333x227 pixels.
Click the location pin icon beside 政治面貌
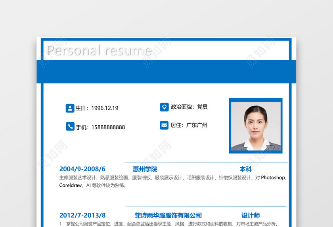point(164,107)
